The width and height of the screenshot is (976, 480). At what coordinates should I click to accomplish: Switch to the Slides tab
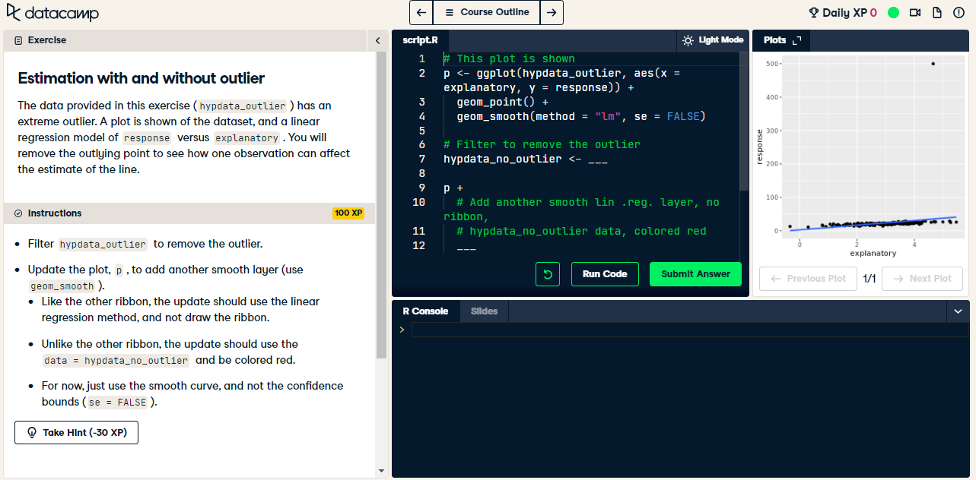click(484, 311)
